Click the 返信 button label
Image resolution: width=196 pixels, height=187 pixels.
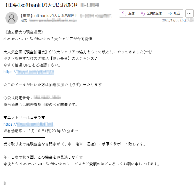(x=131, y=13)
